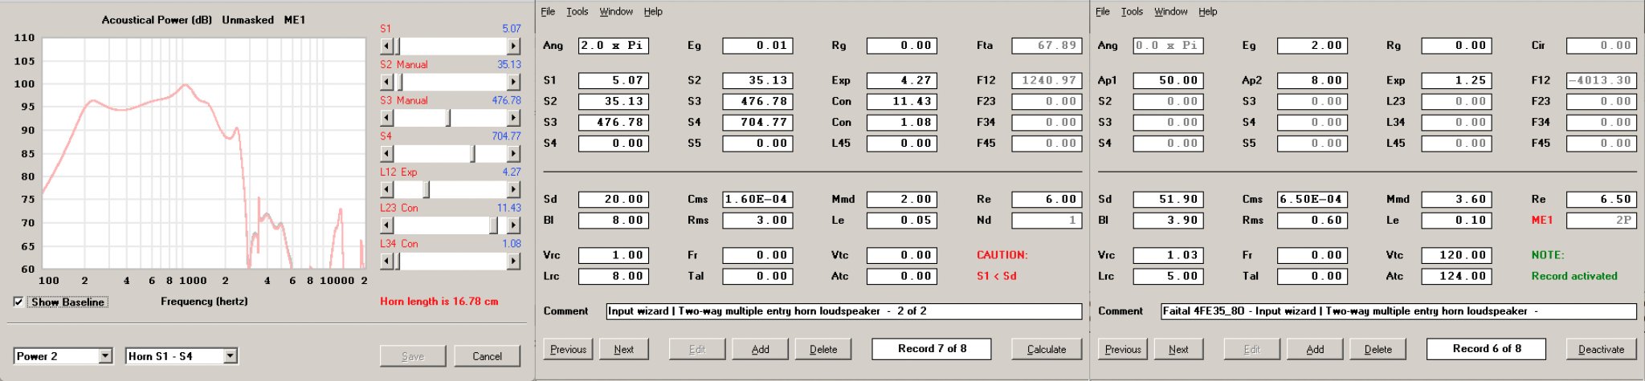
Task: Click the Record 7 of 8 box
Action: point(932,349)
